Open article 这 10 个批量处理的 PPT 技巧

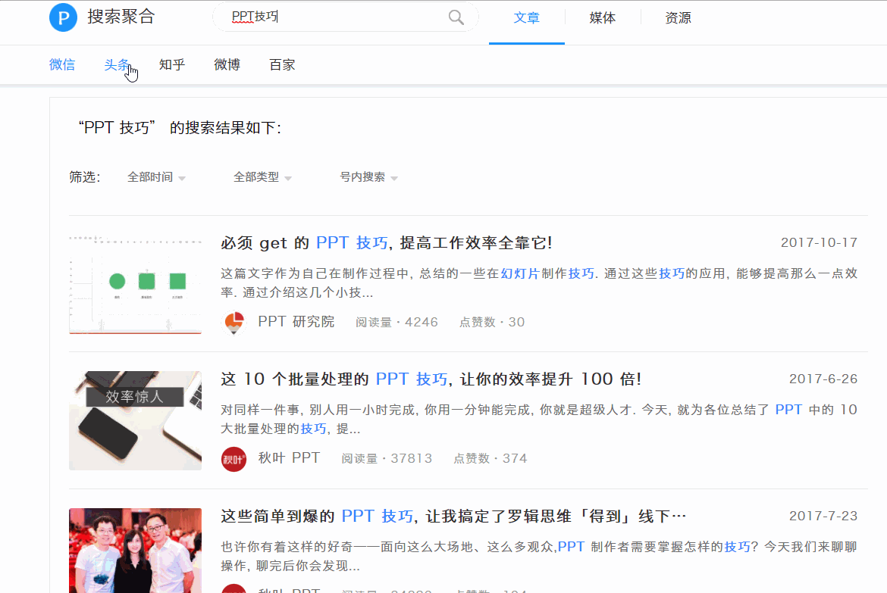pos(431,379)
